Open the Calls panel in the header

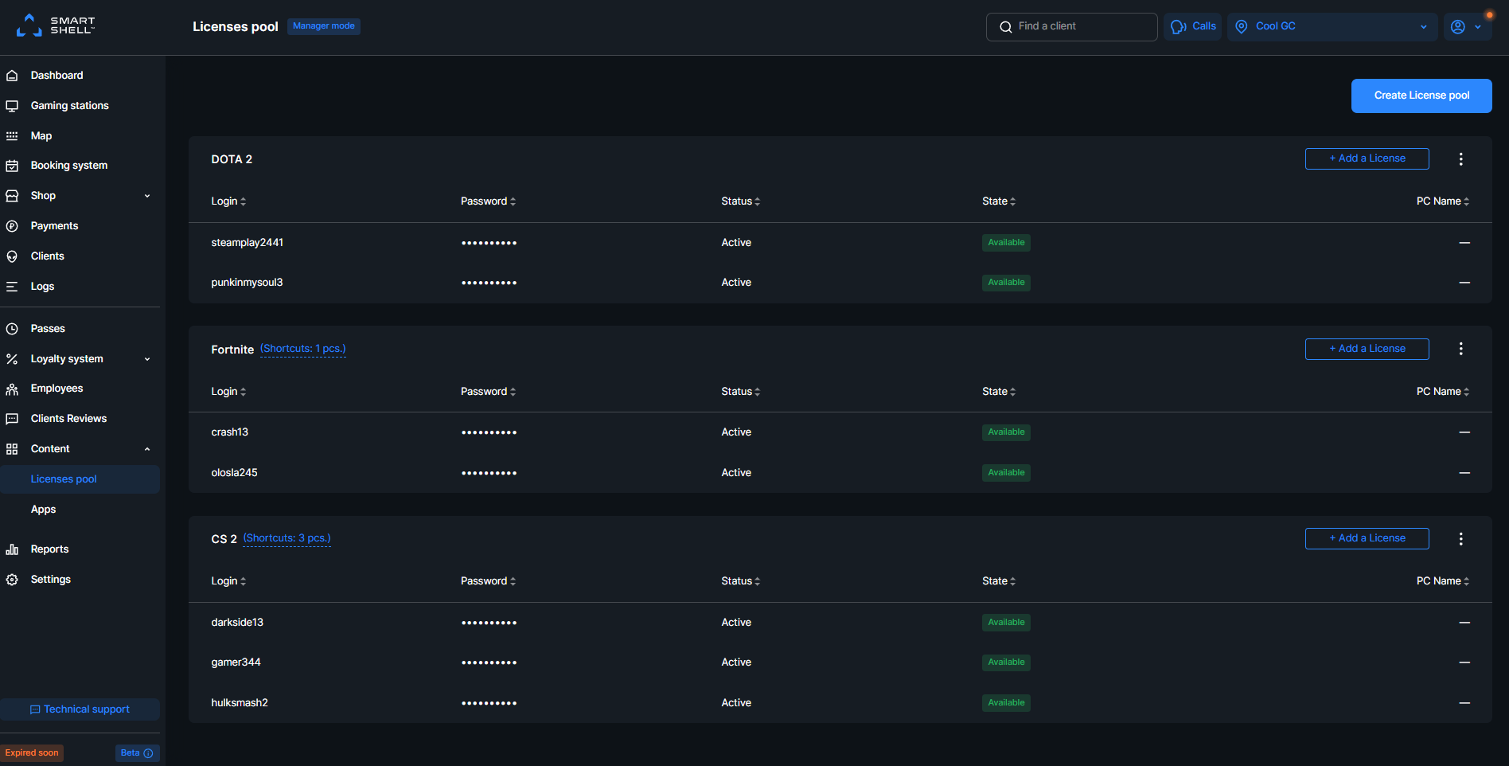pos(1192,26)
